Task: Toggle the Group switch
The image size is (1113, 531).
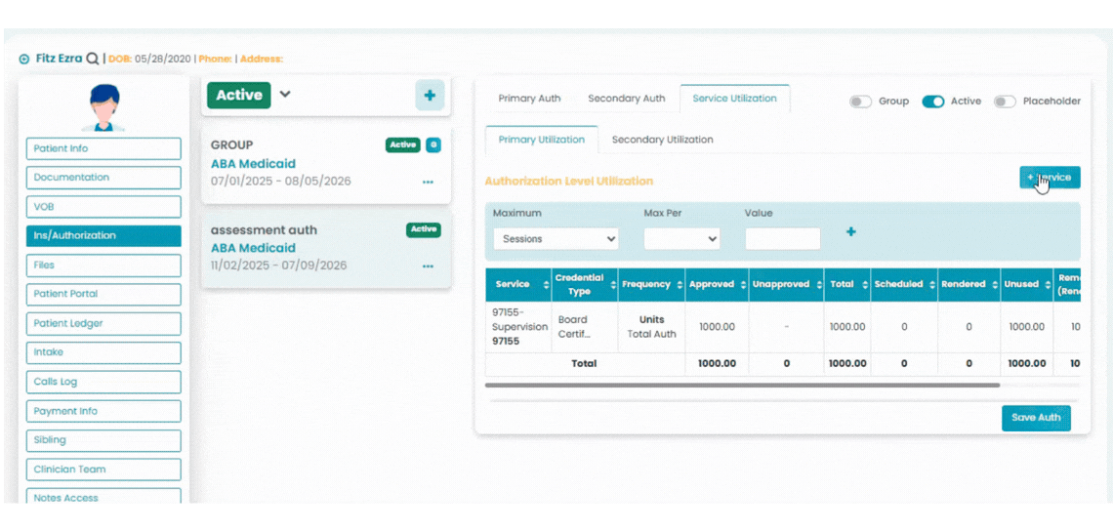Action: [x=860, y=102]
